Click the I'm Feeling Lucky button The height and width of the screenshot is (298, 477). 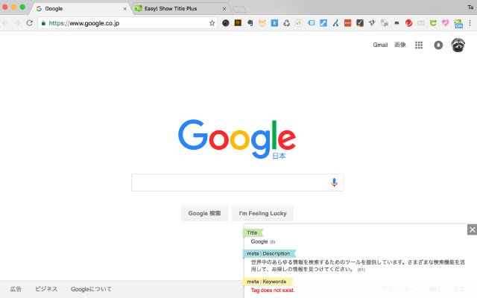click(262, 213)
